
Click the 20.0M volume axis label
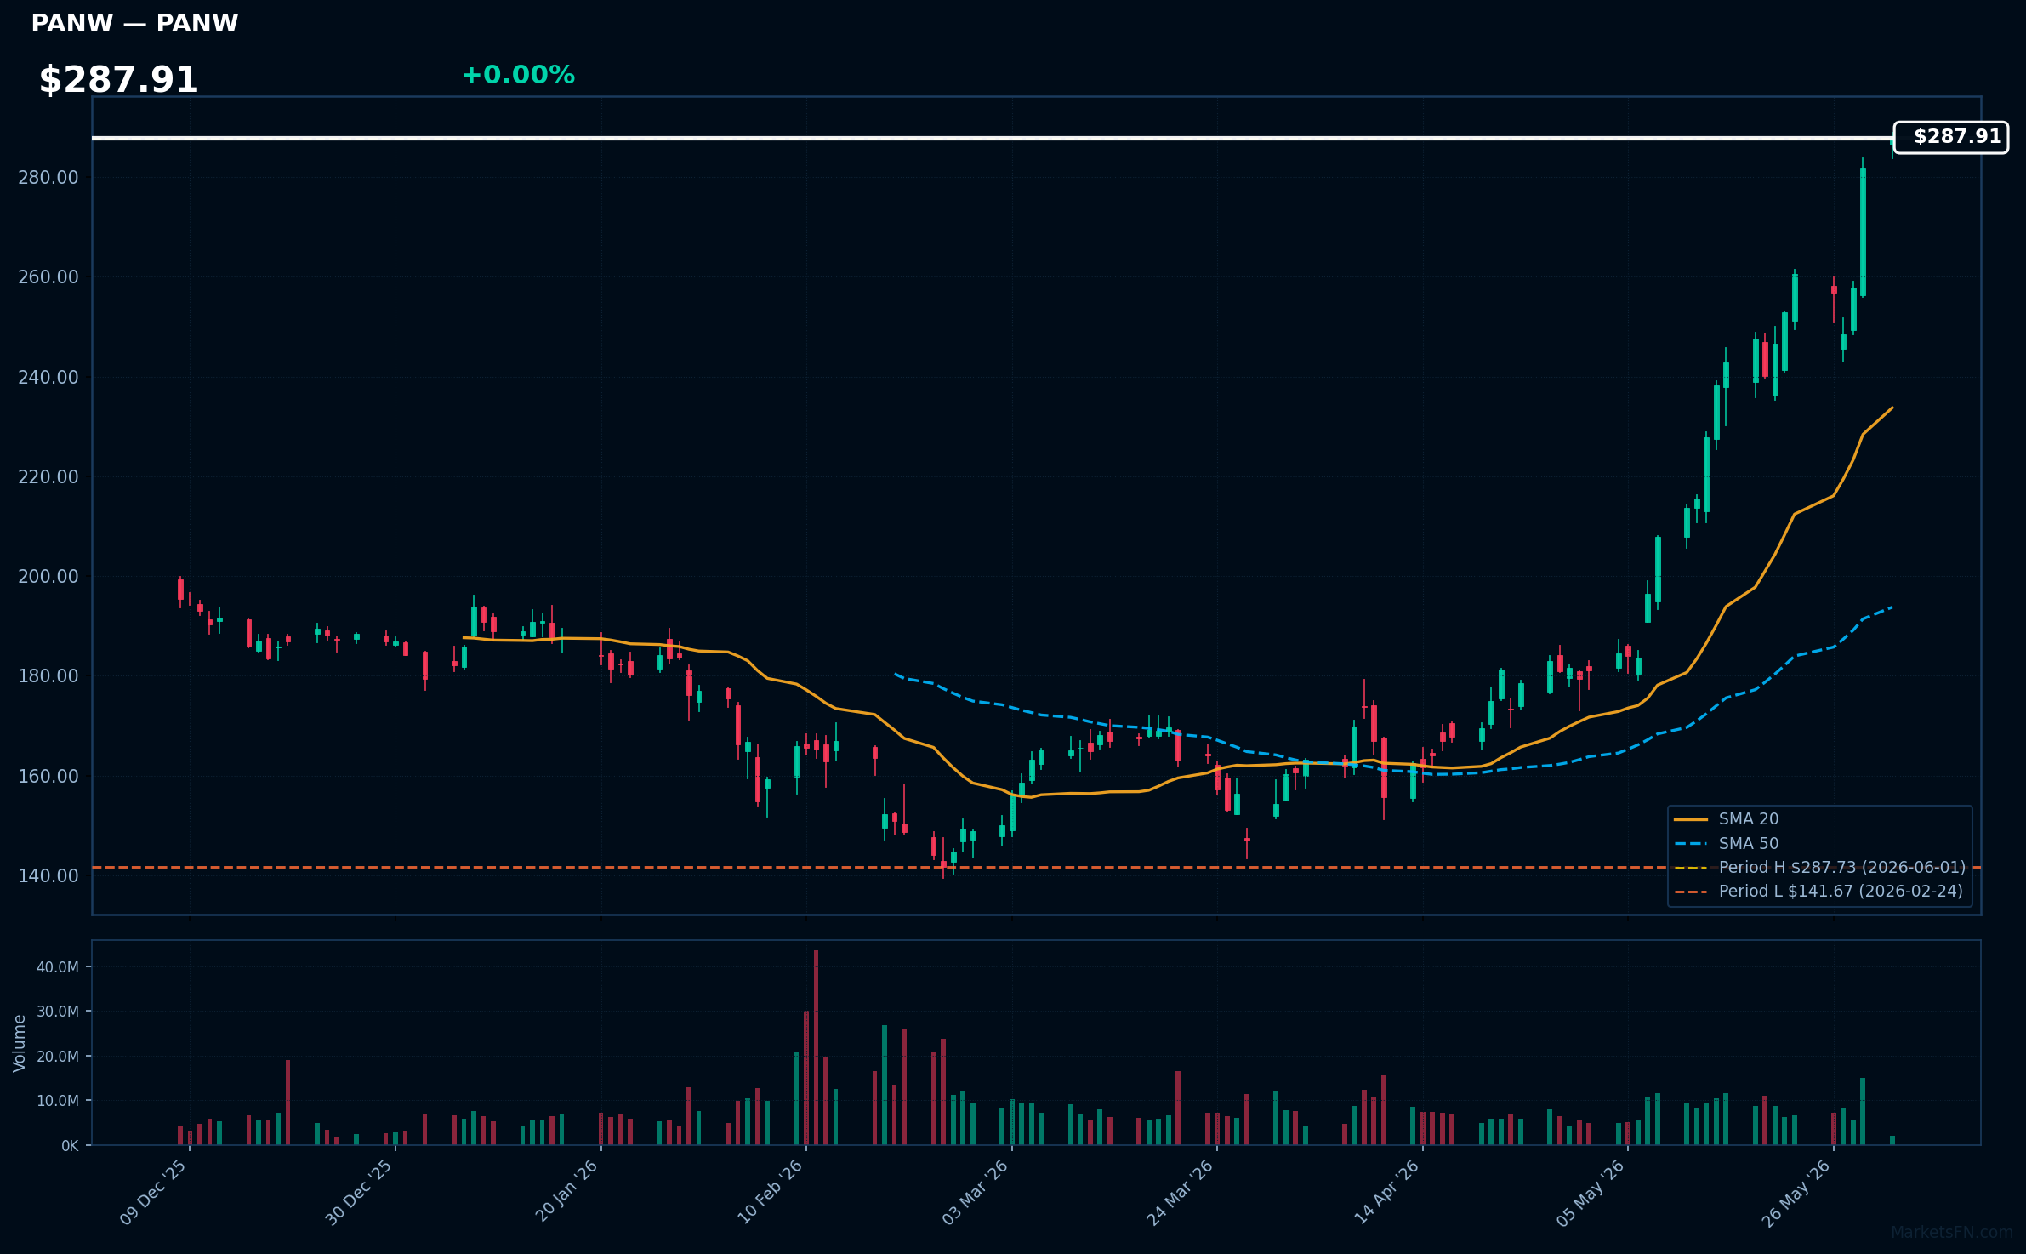pos(58,1057)
